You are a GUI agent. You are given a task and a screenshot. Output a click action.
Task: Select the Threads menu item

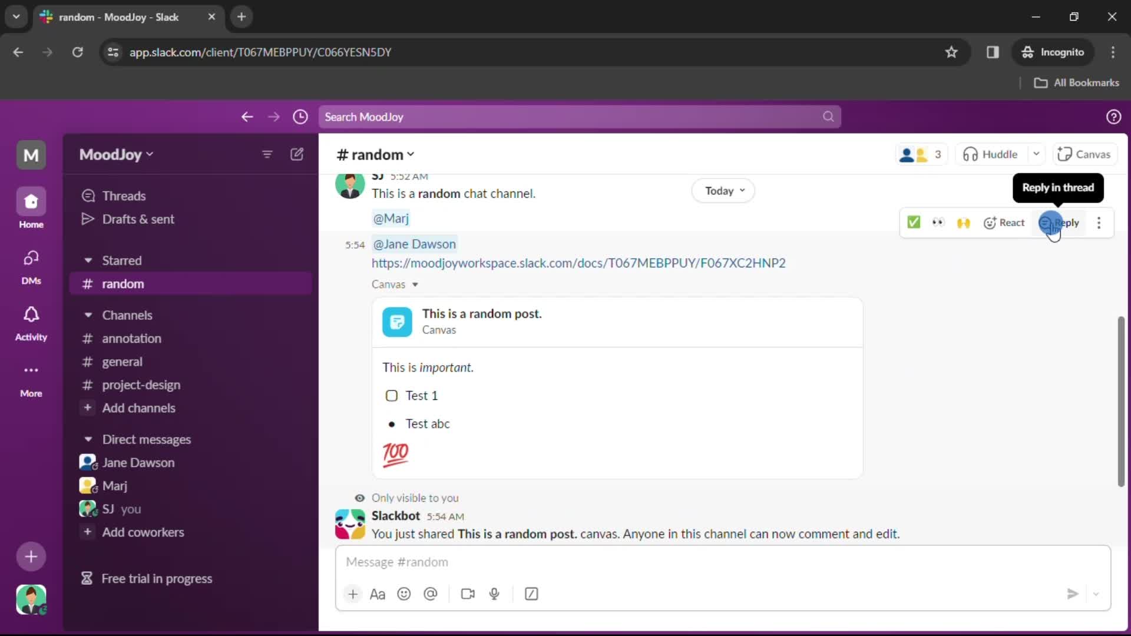pyautogui.click(x=124, y=195)
